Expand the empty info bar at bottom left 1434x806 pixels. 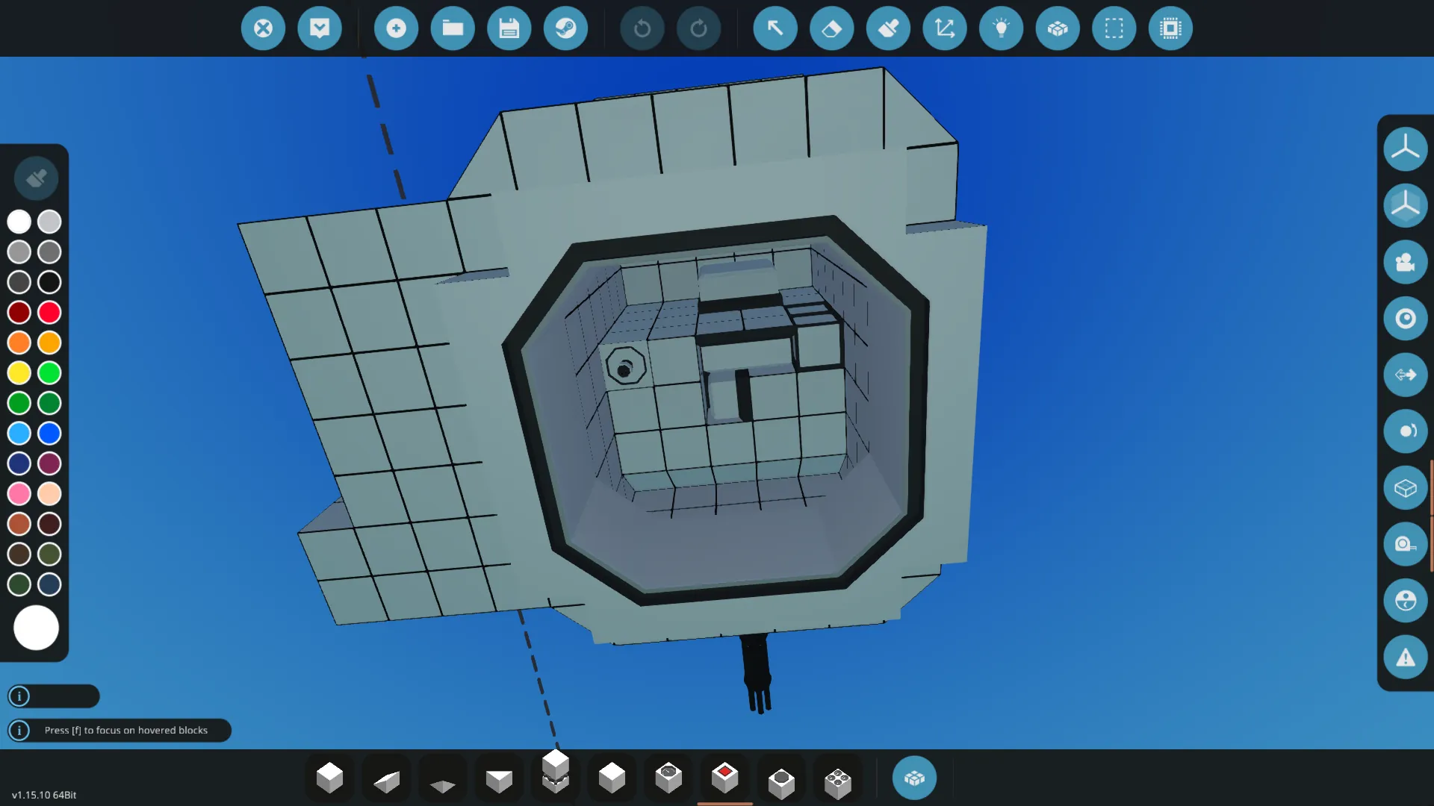pos(54,696)
